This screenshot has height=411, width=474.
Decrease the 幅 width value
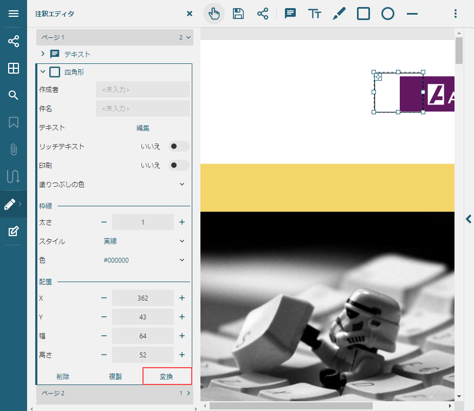pyautogui.click(x=104, y=336)
